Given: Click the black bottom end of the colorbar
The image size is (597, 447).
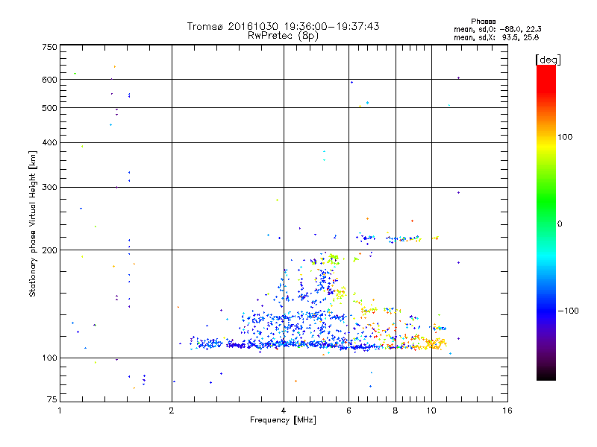Looking at the screenshot, I should (x=546, y=375).
